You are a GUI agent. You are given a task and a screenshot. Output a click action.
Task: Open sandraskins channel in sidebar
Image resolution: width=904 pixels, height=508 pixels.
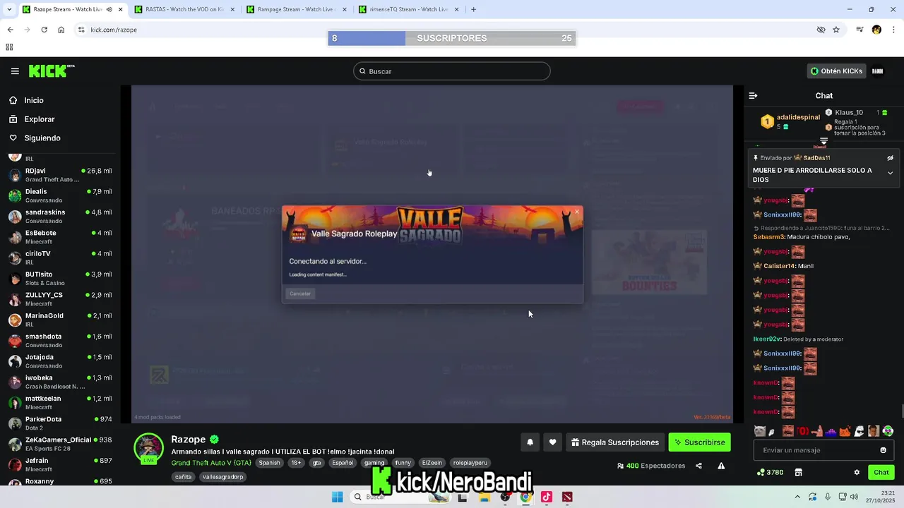point(60,217)
